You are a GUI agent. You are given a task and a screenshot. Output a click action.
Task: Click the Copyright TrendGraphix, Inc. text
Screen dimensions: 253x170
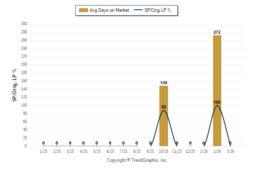(x=137, y=160)
